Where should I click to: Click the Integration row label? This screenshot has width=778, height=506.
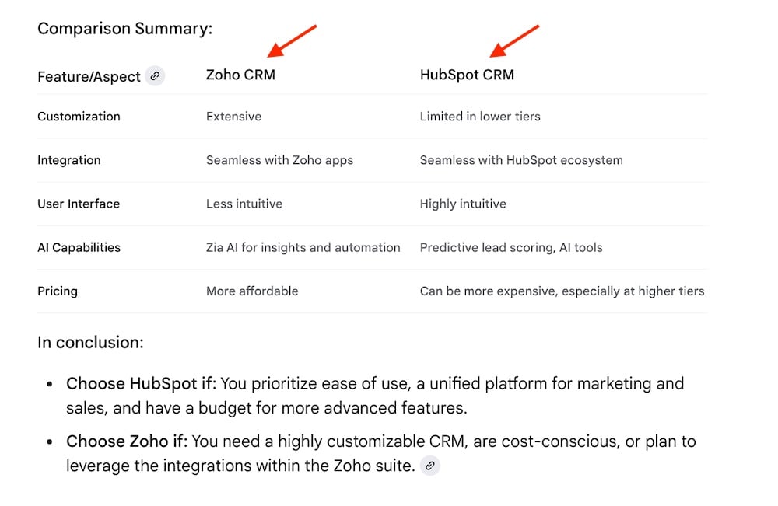pyautogui.click(x=69, y=160)
